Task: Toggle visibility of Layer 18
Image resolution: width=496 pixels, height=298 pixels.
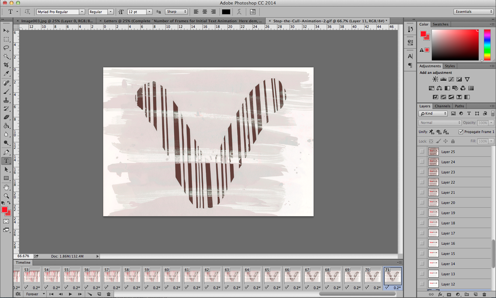Action: 422,223
